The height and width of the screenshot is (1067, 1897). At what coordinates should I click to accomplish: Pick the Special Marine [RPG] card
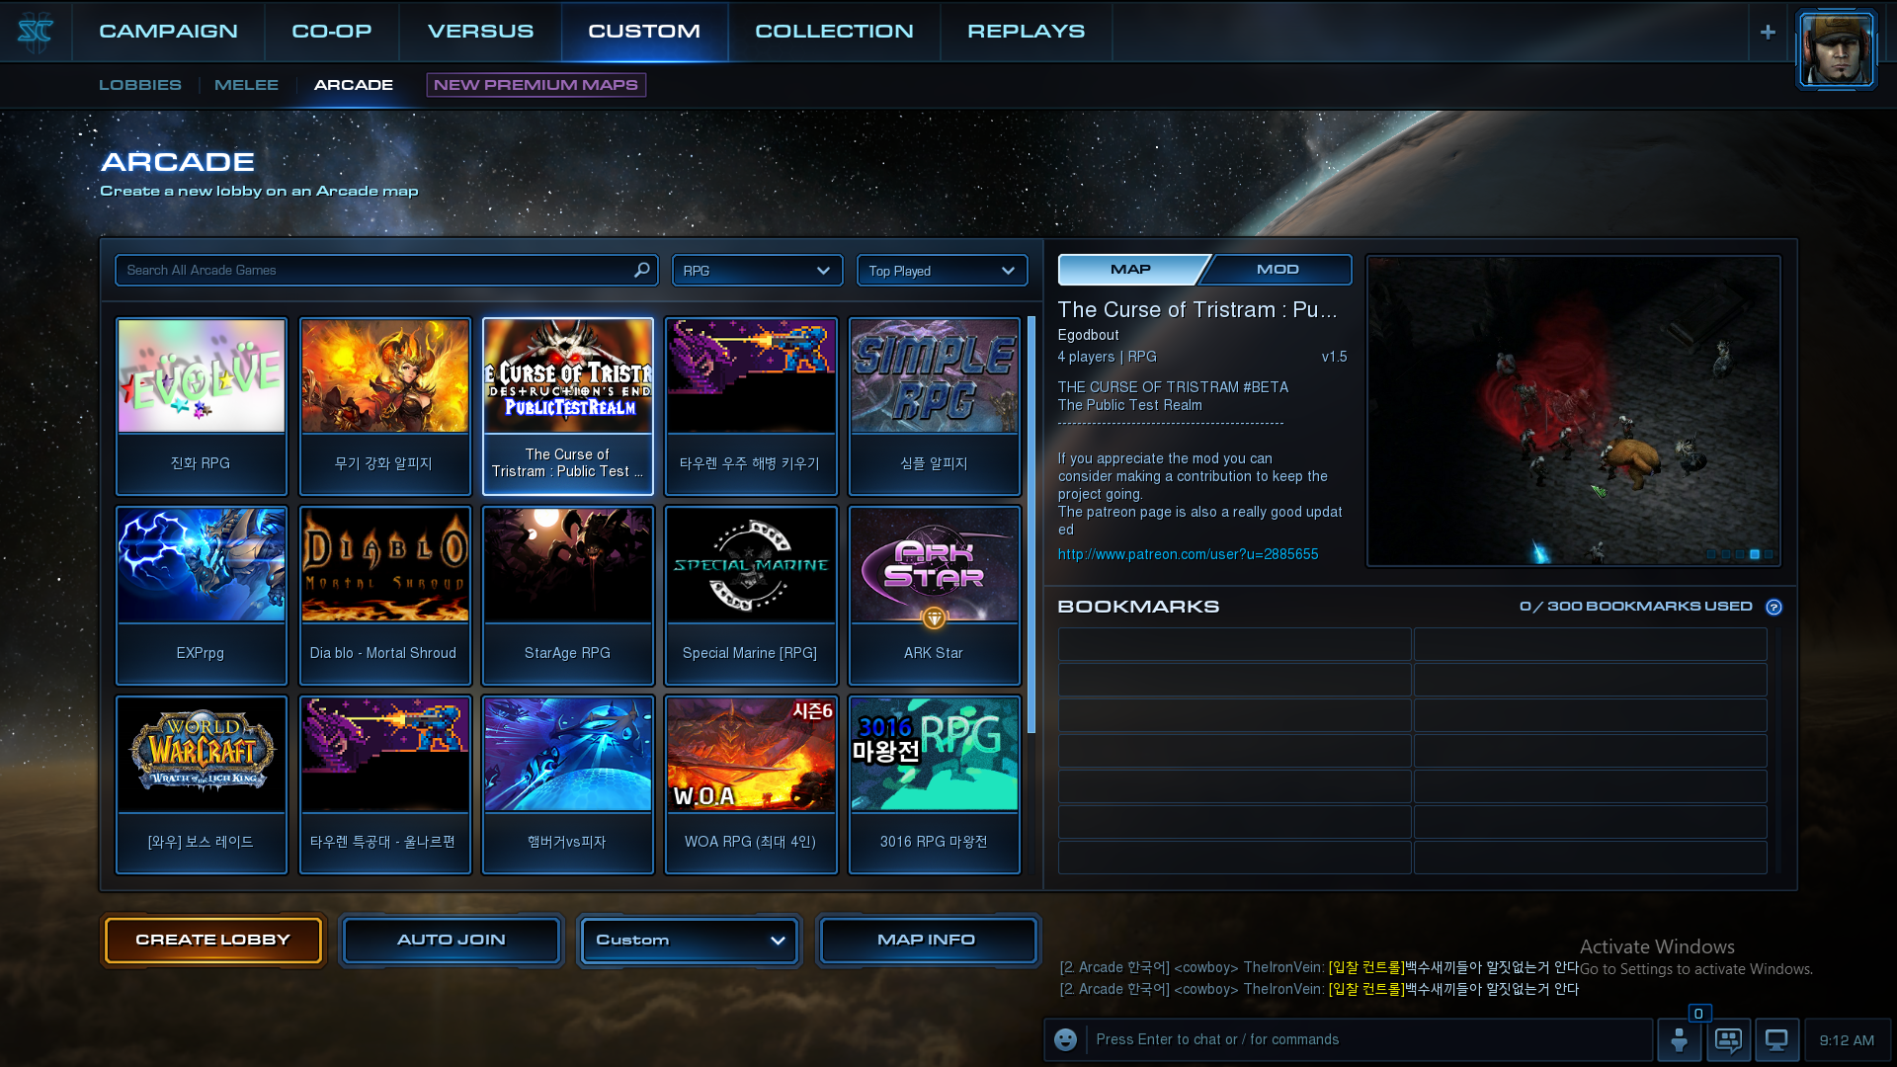(x=751, y=596)
